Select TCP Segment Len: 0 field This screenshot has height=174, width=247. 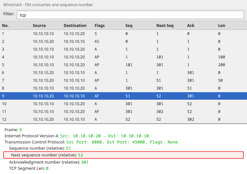(x=29, y=168)
